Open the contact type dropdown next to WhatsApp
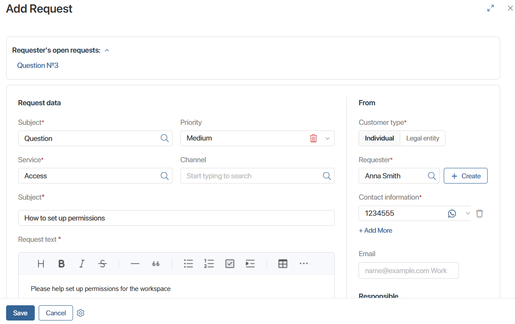This screenshot has width=515, height=324. tap(468, 214)
